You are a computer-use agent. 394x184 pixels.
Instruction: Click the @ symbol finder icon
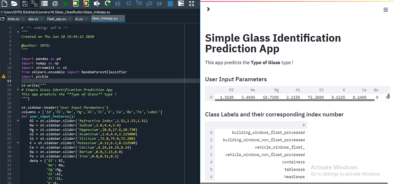(x=55, y=4)
